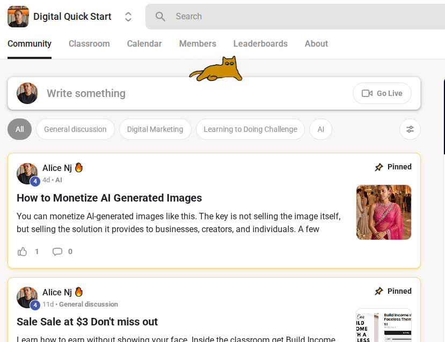Open the Calendar tab
The height and width of the screenshot is (342, 445).
[x=144, y=43]
